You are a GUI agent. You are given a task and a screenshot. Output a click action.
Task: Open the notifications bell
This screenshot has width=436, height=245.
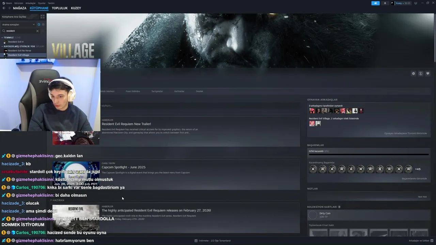click(x=385, y=3)
